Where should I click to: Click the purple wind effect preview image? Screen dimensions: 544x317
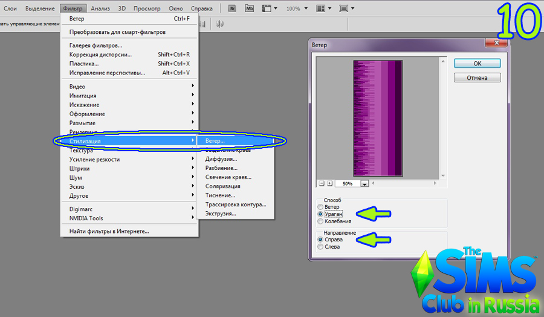tap(378, 118)
